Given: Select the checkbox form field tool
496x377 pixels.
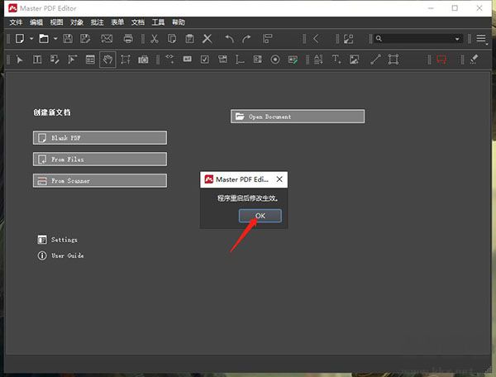Looking at the screenshot, I should click(x=204, y=59).
